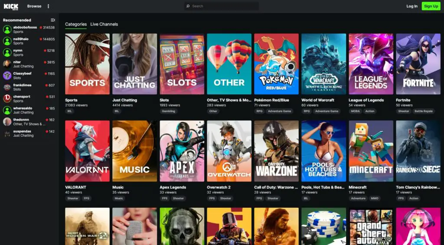
Task: Click the Apex Legends title link
Action: pyautogui.click(x=173, y=187)
